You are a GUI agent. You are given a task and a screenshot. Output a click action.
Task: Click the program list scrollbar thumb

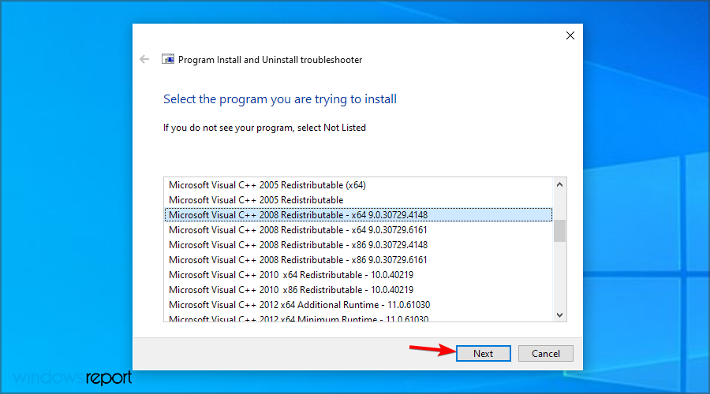559,231
